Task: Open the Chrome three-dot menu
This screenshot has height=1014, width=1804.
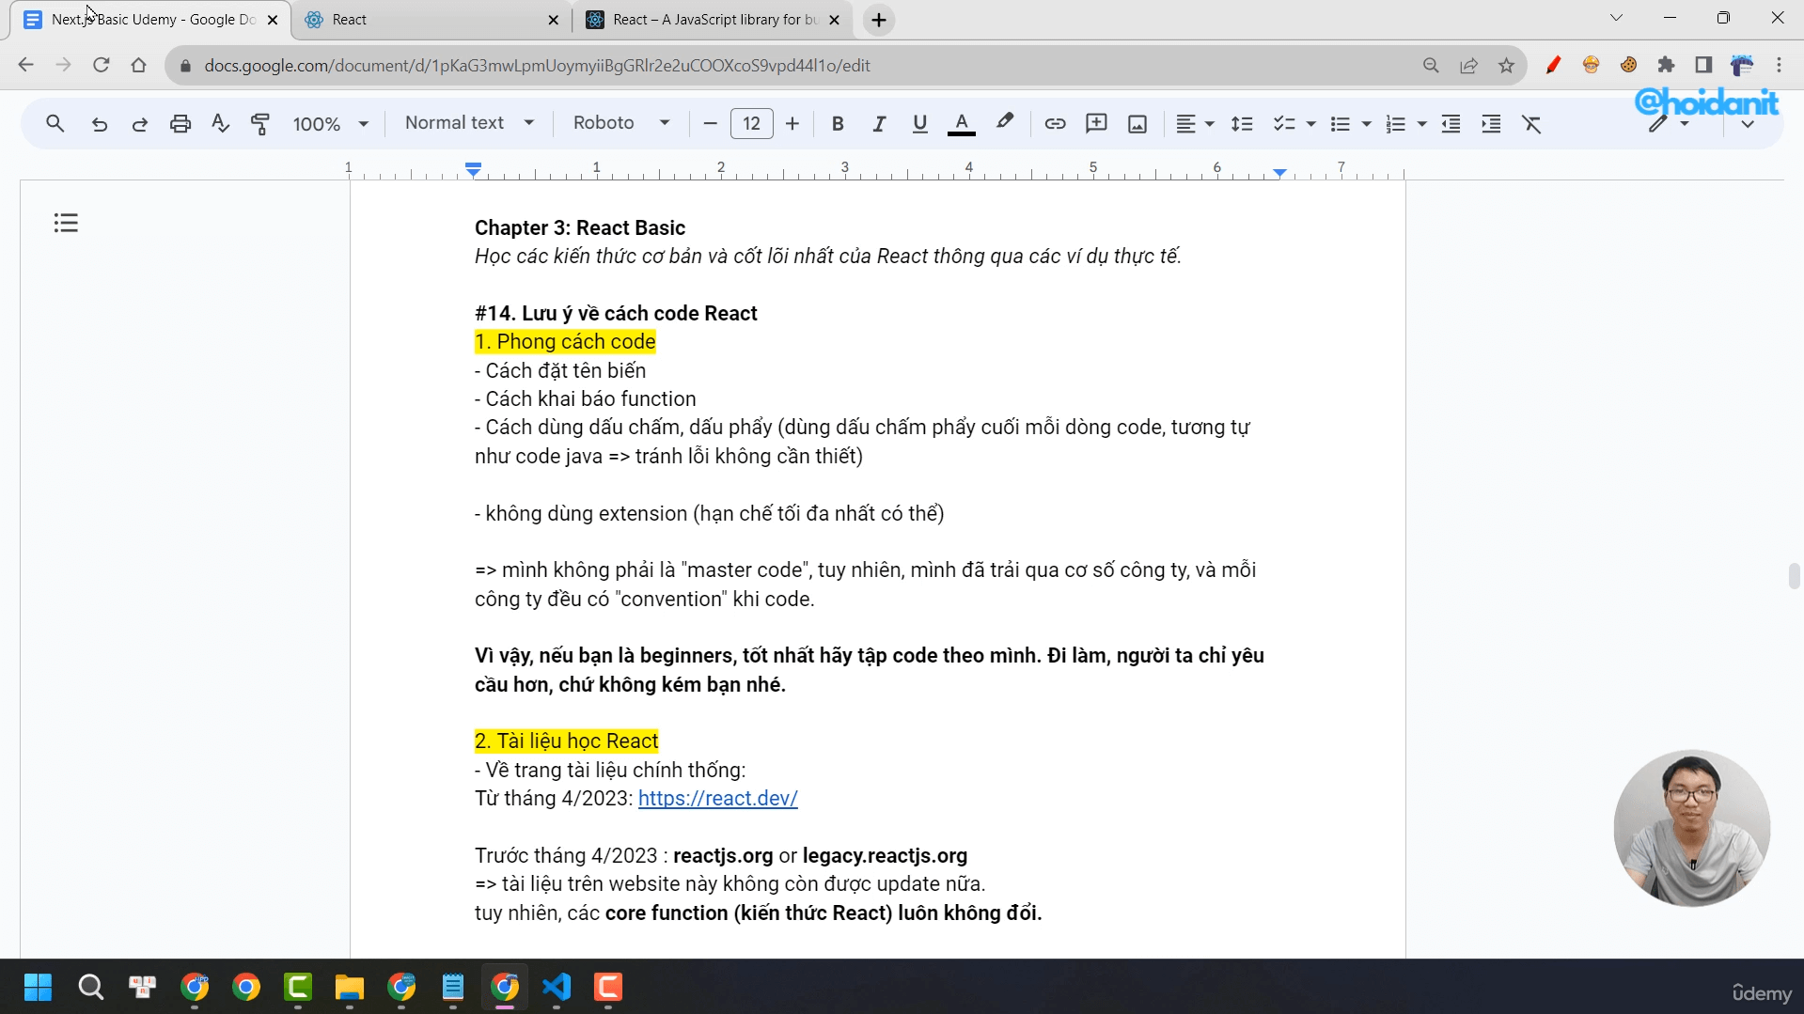Action: (1779, 65)
